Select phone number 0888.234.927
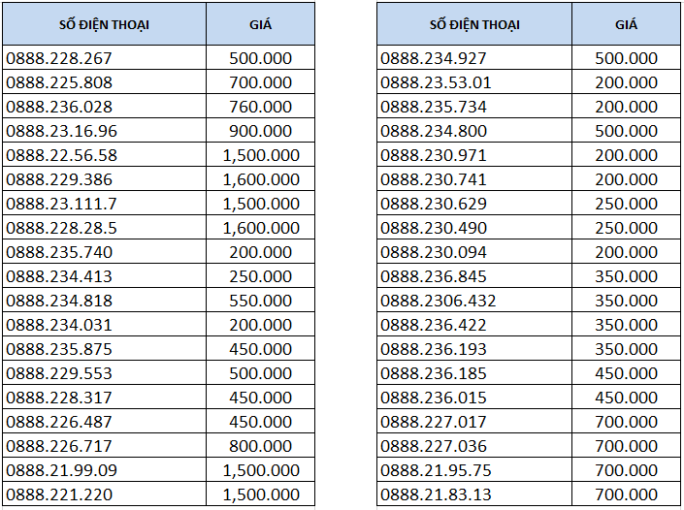 coord(434,58)
